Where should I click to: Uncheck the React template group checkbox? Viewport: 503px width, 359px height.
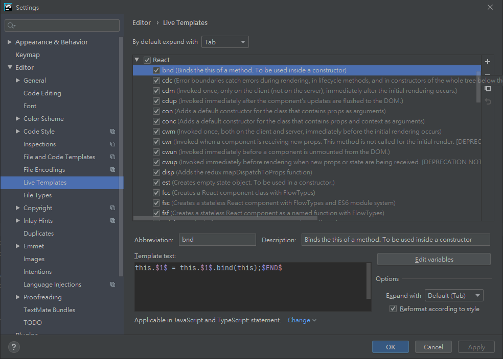pyautogui.click(x=147, y=60)
